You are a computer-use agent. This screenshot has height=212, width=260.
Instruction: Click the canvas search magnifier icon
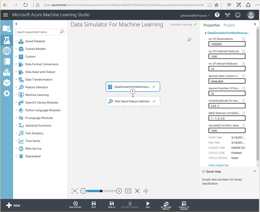[x=189, y=39]
